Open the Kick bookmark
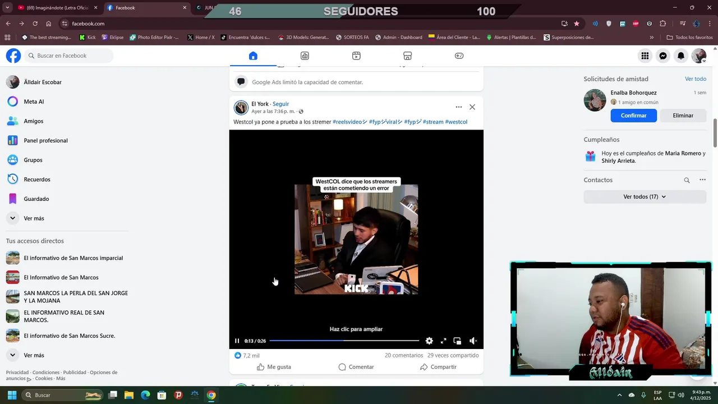718x404 pixels. [x=88, y=38]
